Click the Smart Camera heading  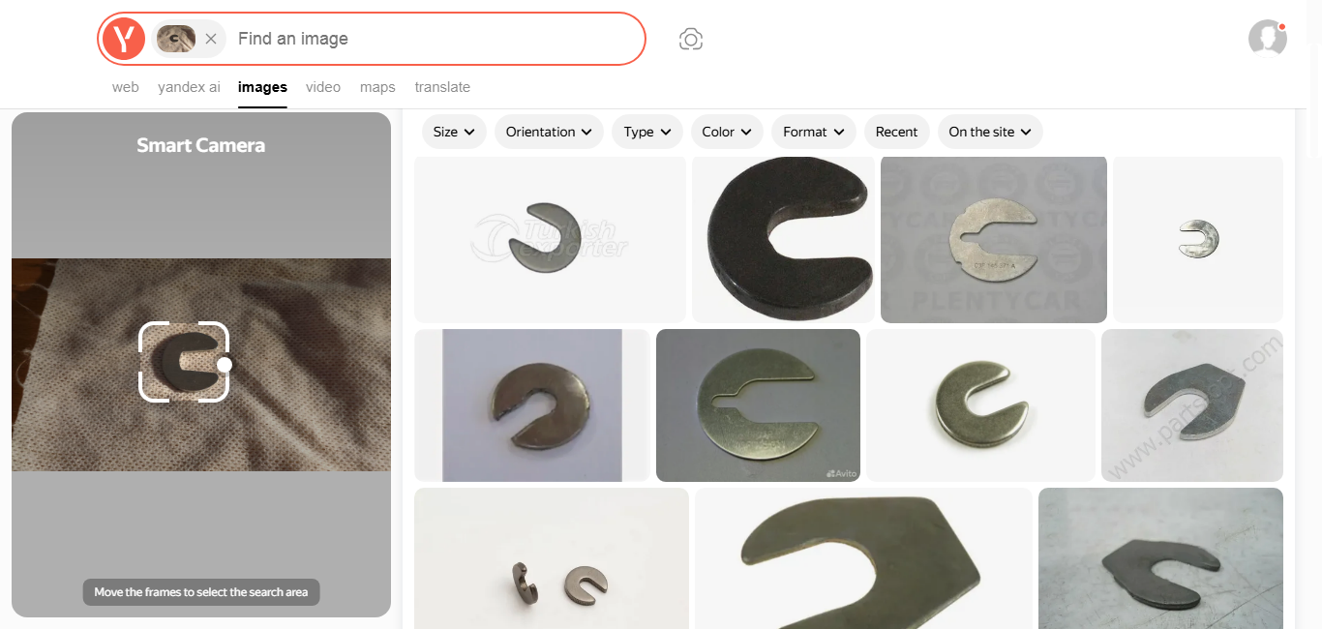[x=201, y=145]
